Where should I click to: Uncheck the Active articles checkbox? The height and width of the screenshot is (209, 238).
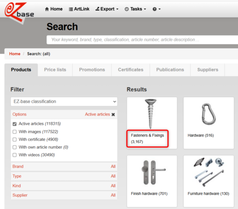coord(14,124)
